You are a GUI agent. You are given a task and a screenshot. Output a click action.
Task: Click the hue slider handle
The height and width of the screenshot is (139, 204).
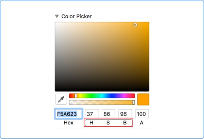tap(75, 96)
